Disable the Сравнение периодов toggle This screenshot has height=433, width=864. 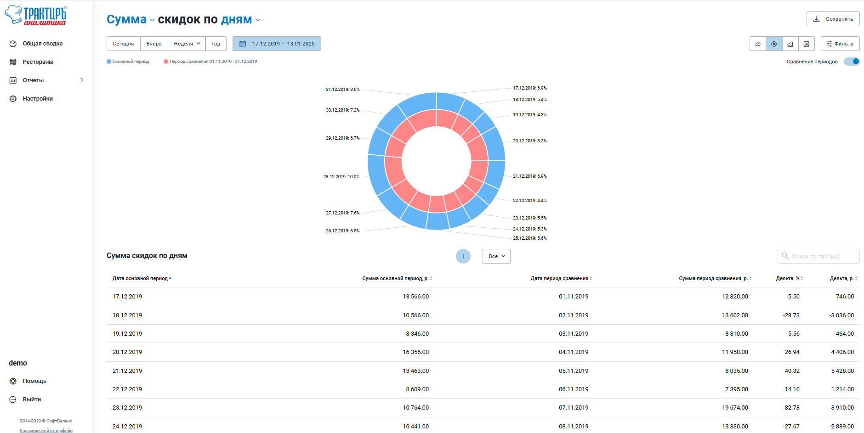pos(852,62)
